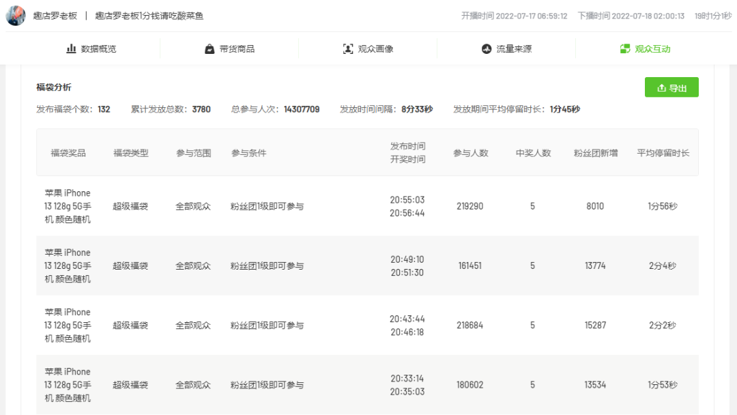This screenshot has width=737, height=415.
Task: Click stay duration 1分53秒
Action: (663, 385)
